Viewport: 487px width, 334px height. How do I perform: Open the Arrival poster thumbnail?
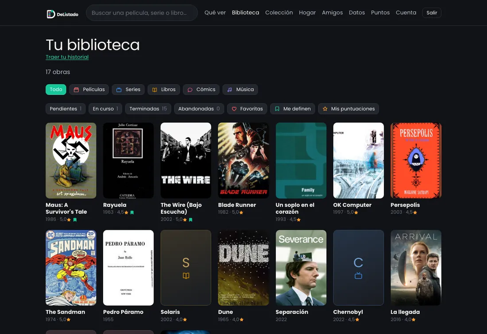416,268
